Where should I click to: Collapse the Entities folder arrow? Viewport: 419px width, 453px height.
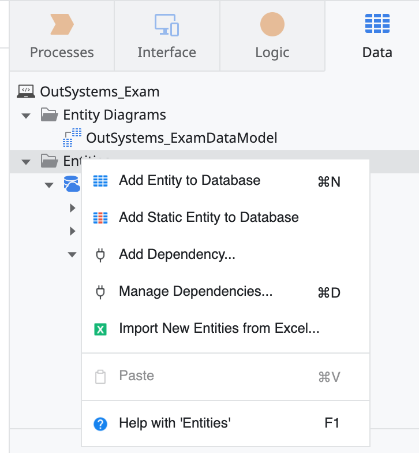pos(26,162)
